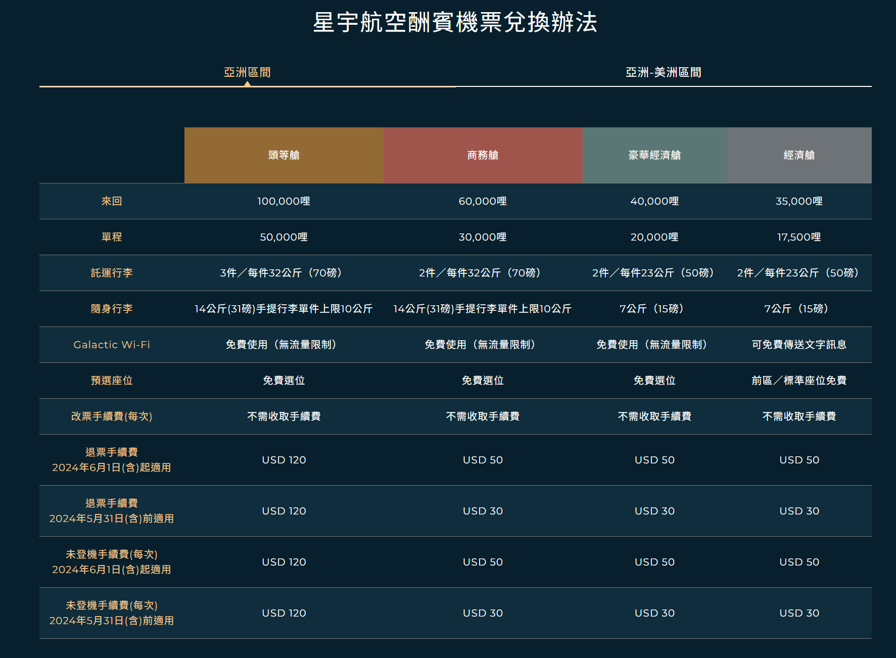Click 未登機手續費 2024年5月31日(含)前適用 label

112,613
